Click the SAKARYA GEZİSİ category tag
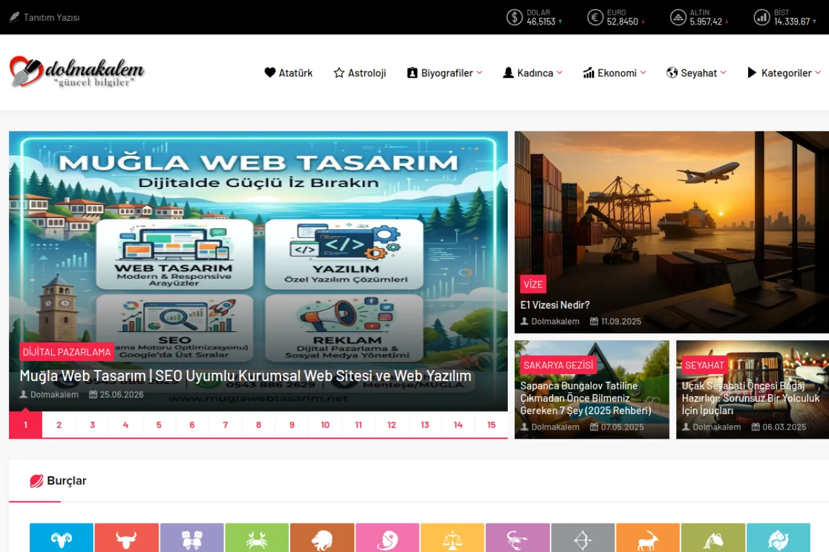The image size is (829, 552). tap(558, 365)
